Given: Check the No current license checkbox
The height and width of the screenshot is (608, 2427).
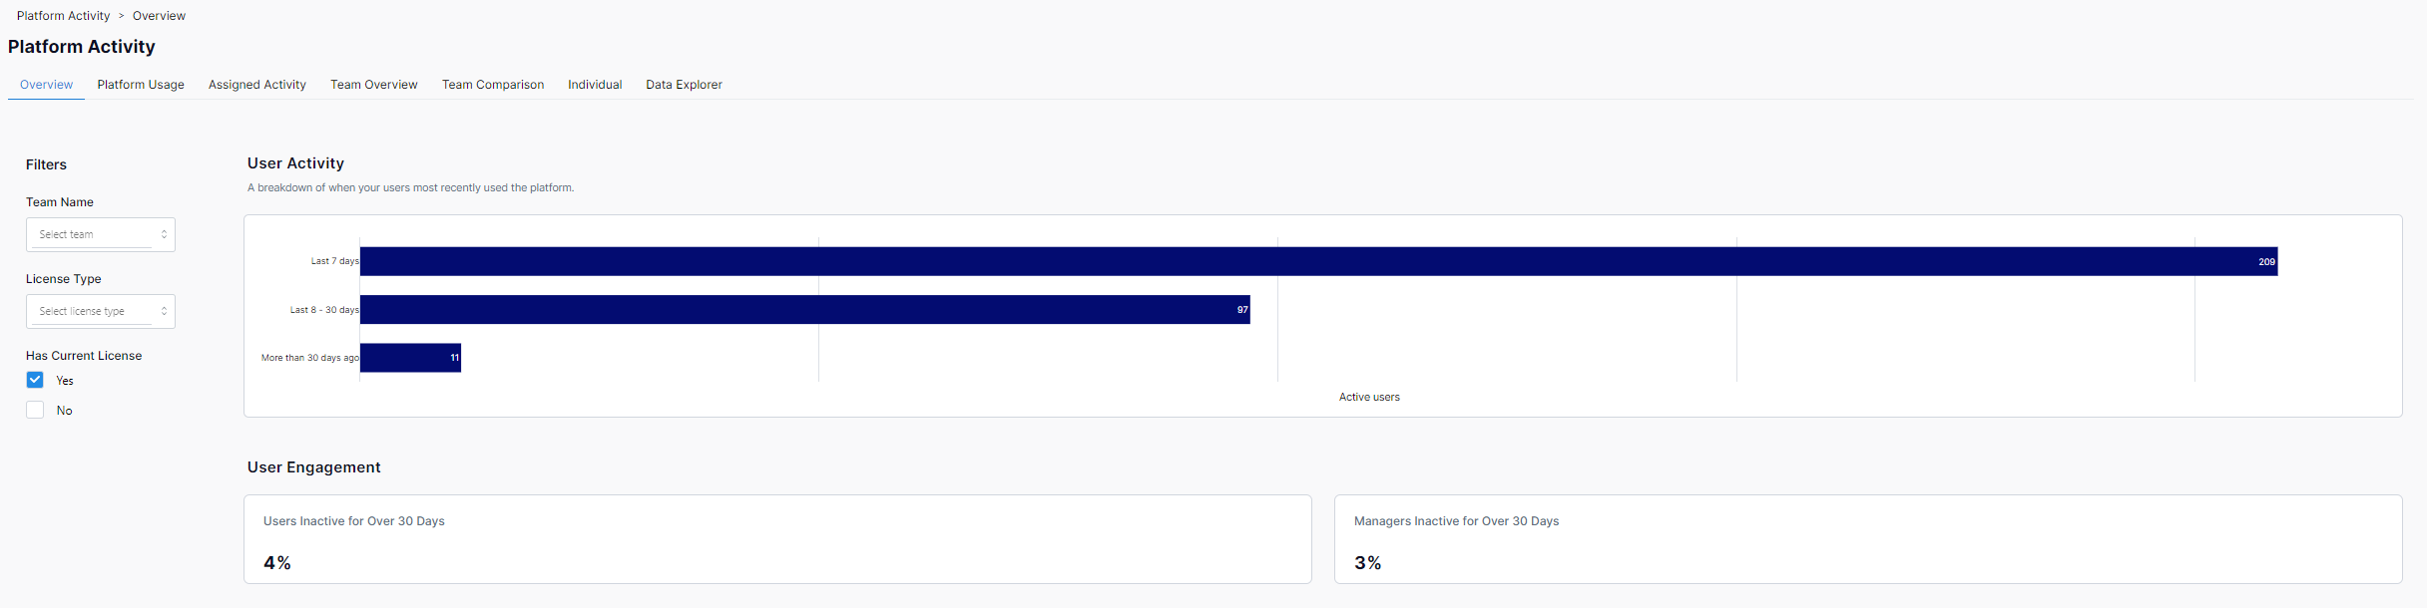Looking at the screenshot, I should pos(35,410).
